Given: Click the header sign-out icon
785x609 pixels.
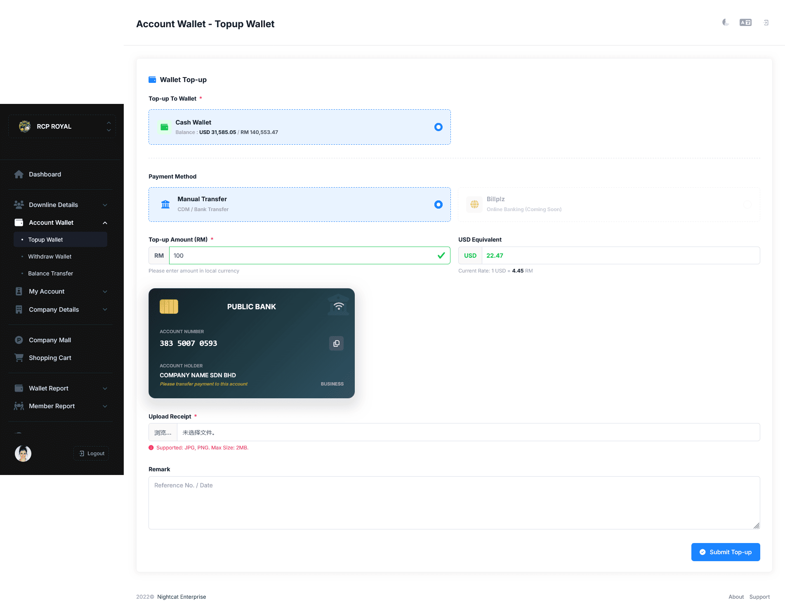Looking at the screenshot, I should (766, 23).
